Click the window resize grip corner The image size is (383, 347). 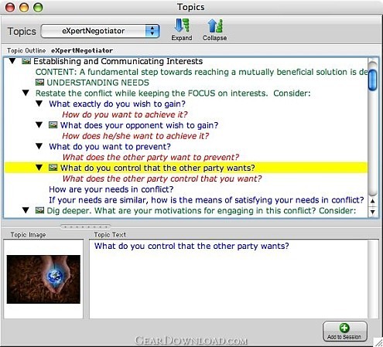pyautogui.click(x=378, y=342)
